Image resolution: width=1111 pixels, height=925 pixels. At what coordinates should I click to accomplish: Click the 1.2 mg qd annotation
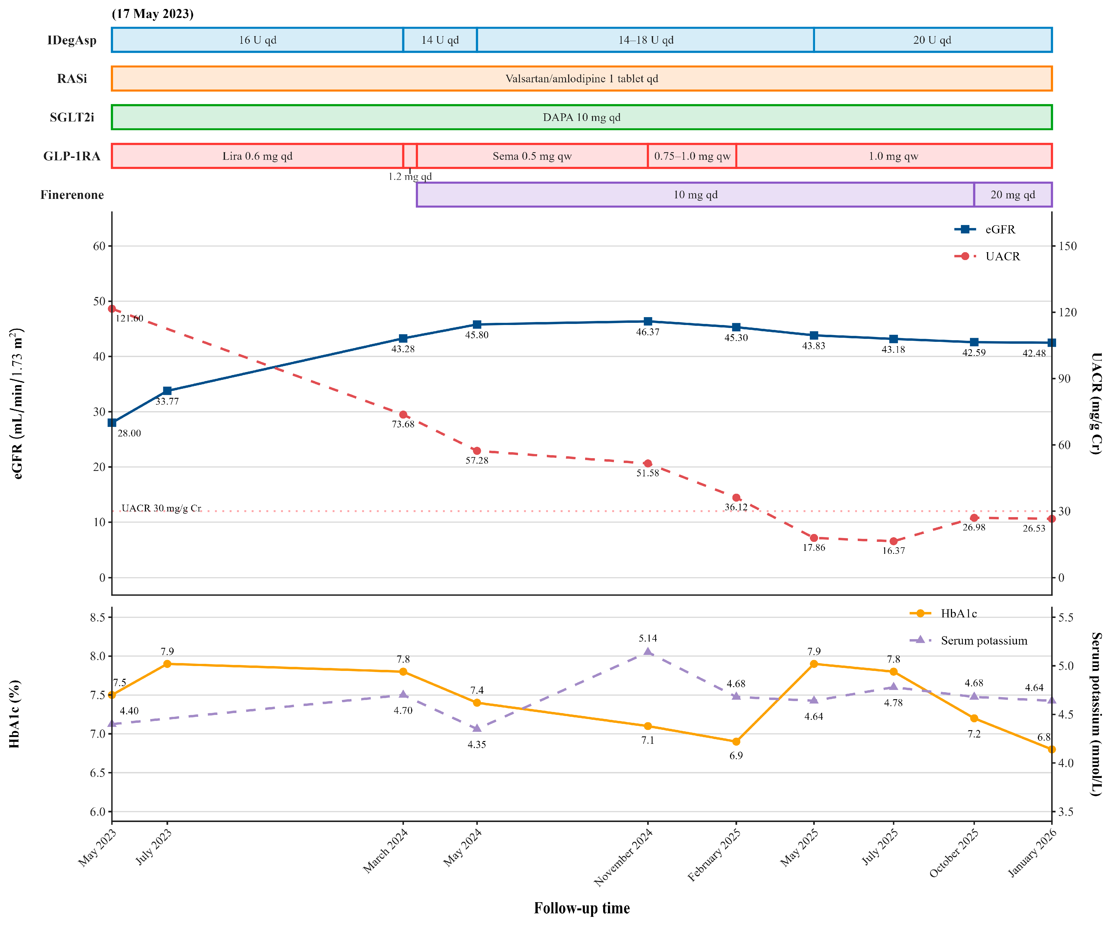click(410, 177)
